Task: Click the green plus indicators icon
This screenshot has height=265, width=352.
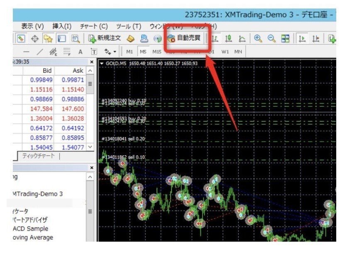Action: (x=332, y=39)
